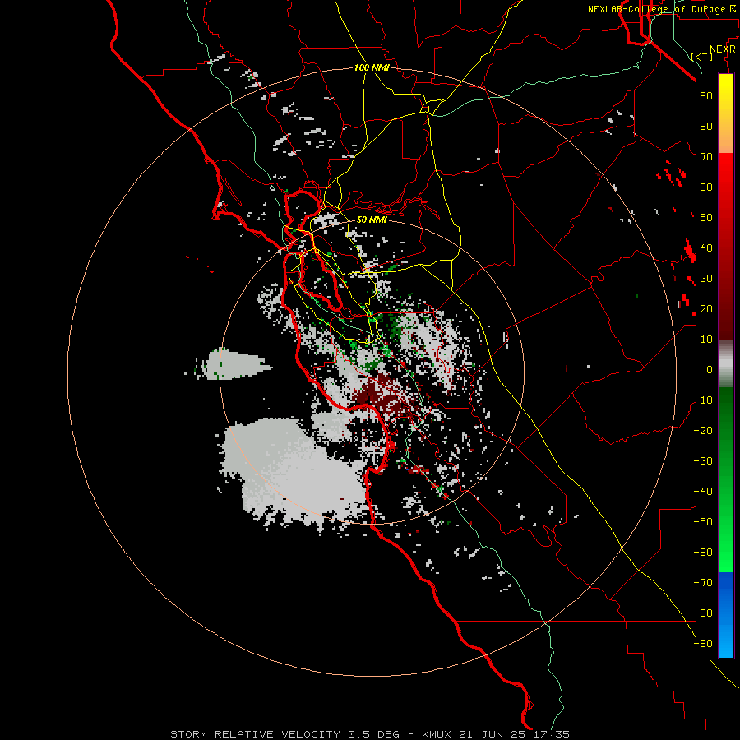
Task: Click the velocity scale label '30'
Action: click(706, 279)
